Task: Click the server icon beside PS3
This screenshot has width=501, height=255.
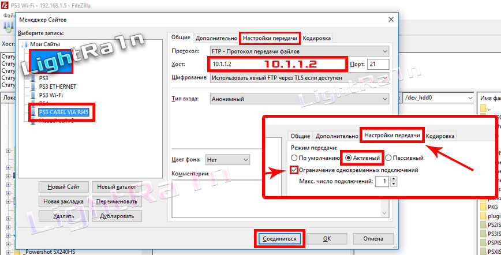Action: tap(33, 78)
